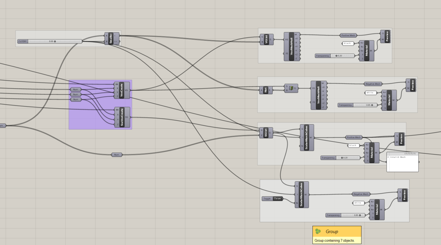This screenshot has width=441, height=245.
Task: Click Negative Mesh parameter after the VoxMeshHull
Action: coord(373,84)
